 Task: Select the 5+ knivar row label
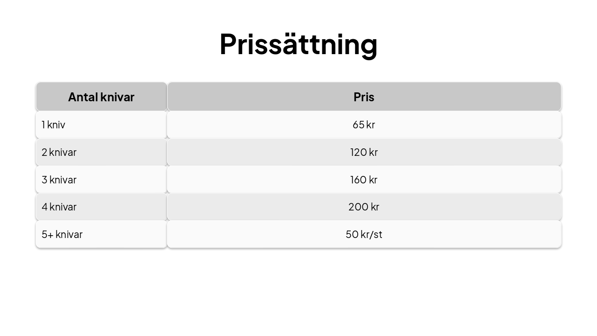coord(62,234)
